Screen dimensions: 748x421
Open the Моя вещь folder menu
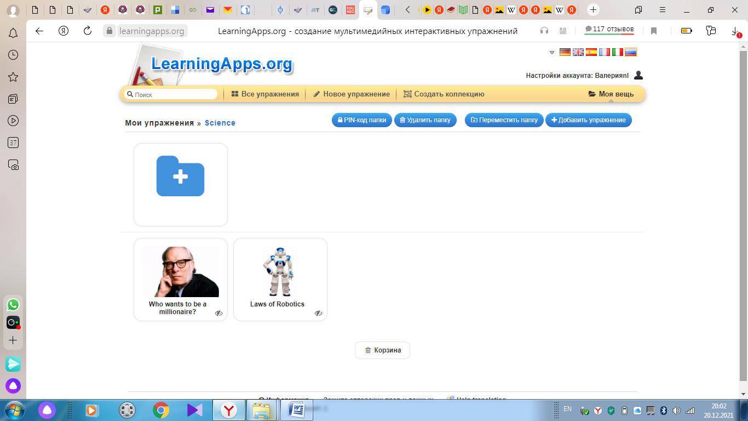tap(611, 94)
